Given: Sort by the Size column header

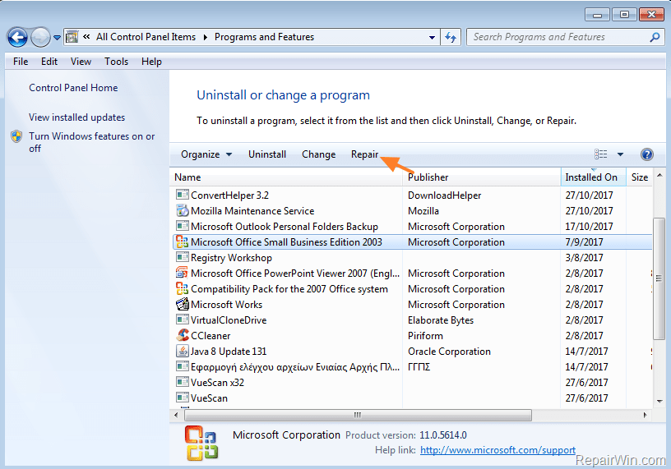Looking at the screenshot, I should [640, 177].
